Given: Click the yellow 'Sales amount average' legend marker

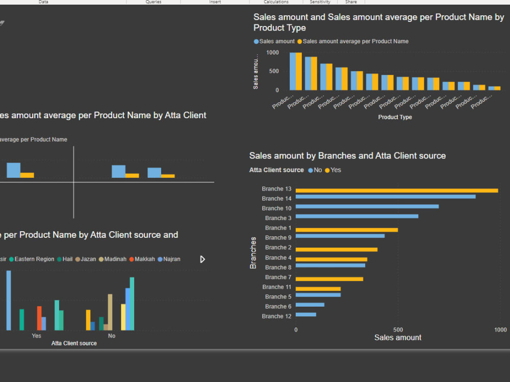Looking at the screenshot, I should coord(299,41).
